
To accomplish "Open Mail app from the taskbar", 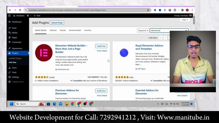I will pos(61,104).
